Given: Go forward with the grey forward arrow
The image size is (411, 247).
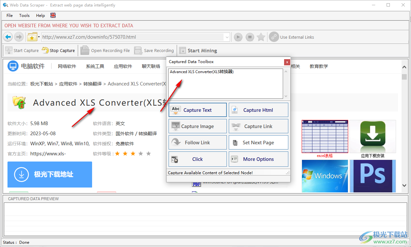Looking at the screenshot, I should click(19, 37).
